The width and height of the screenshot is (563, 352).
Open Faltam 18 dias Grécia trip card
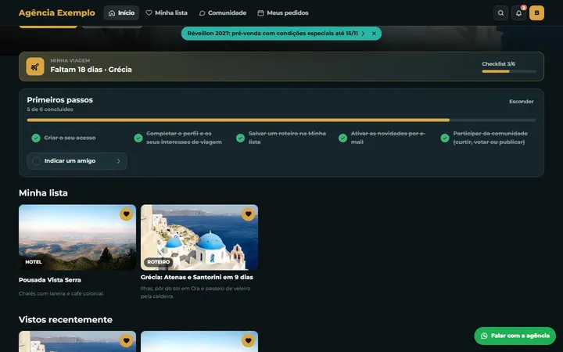pyautogui.click(x=281, y=66)
